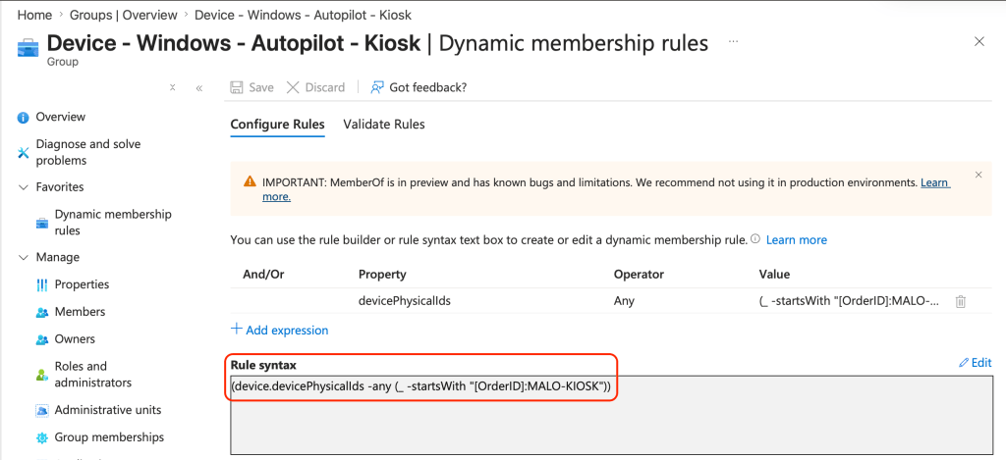Switch to the Validate Rules tab
The image size is (1006, 460).
point(383,125)
